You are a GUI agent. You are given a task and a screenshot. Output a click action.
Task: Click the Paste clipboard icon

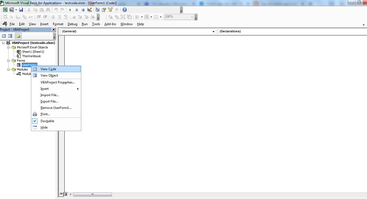point(41,10)
